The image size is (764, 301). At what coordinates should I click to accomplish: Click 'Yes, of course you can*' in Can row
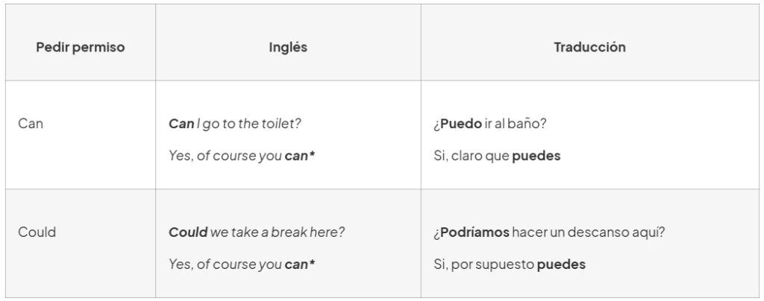tap(242, 156)
